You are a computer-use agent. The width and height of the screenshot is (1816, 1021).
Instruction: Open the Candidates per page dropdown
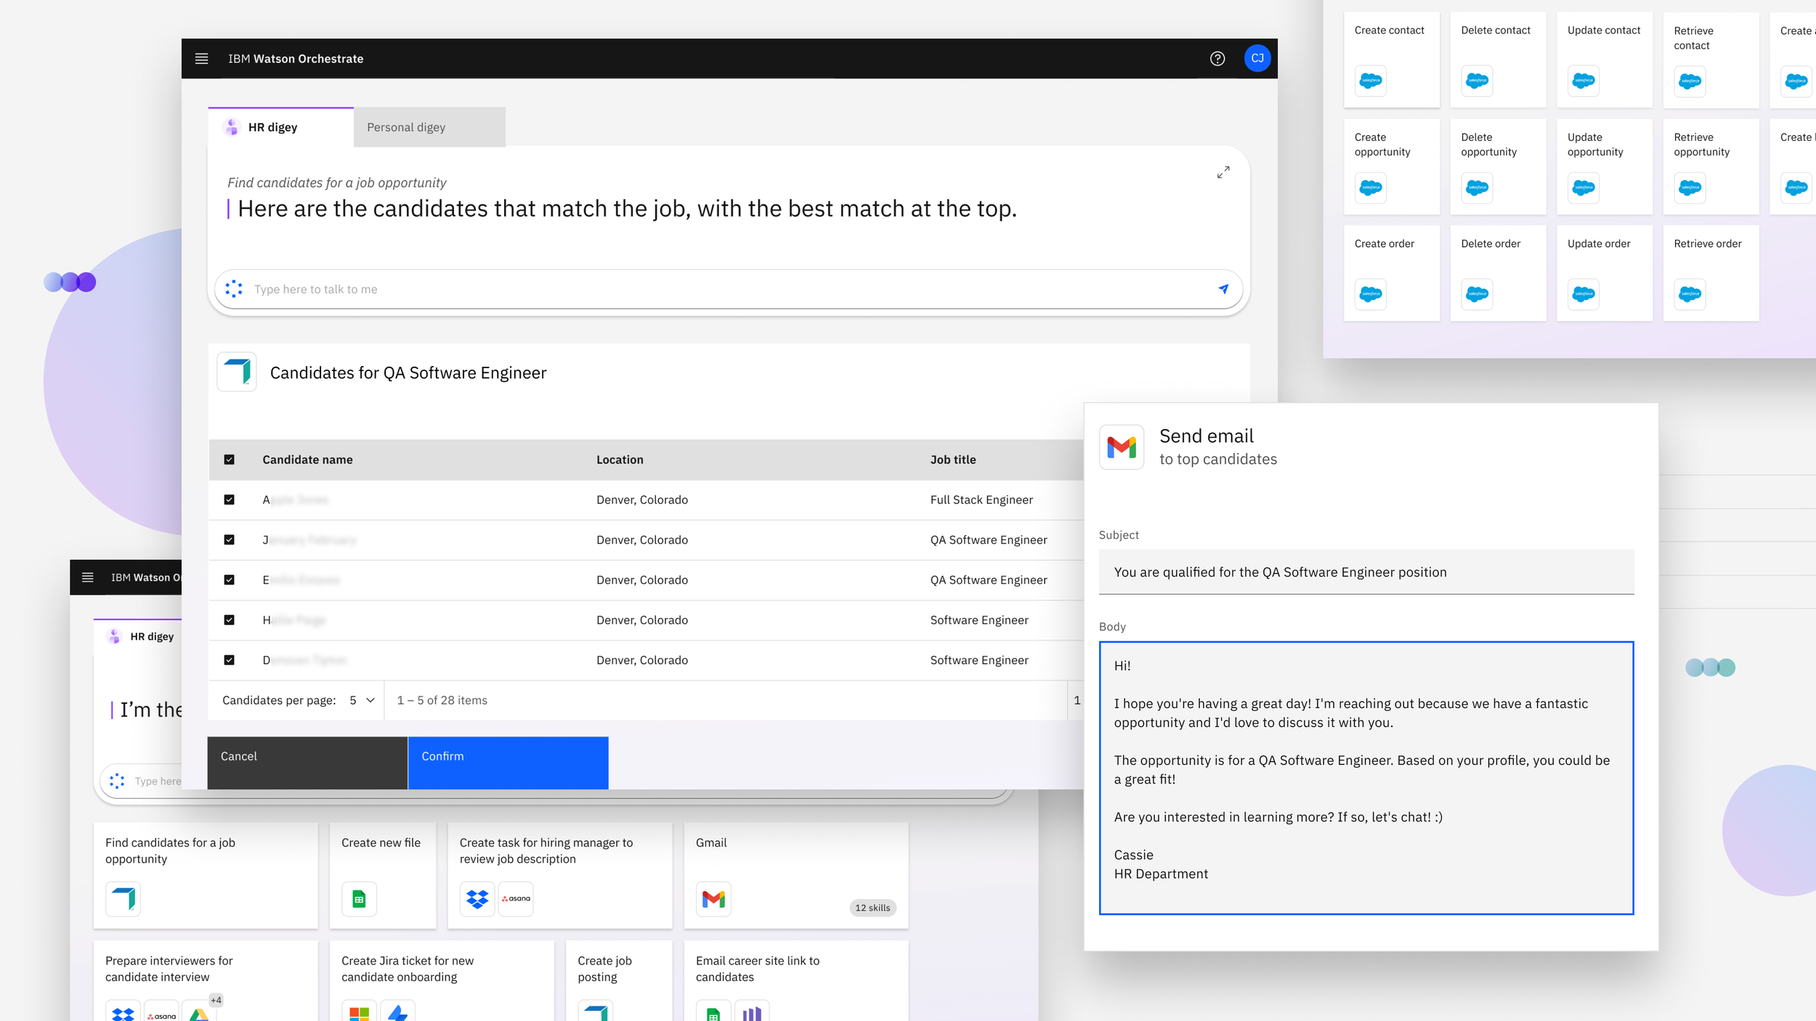click(362, 700)
